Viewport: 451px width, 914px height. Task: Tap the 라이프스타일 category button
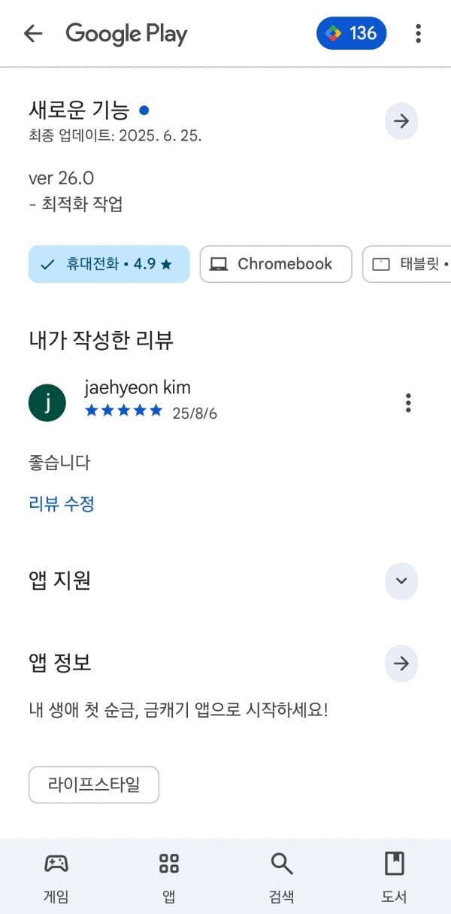(x=94, y=785)
